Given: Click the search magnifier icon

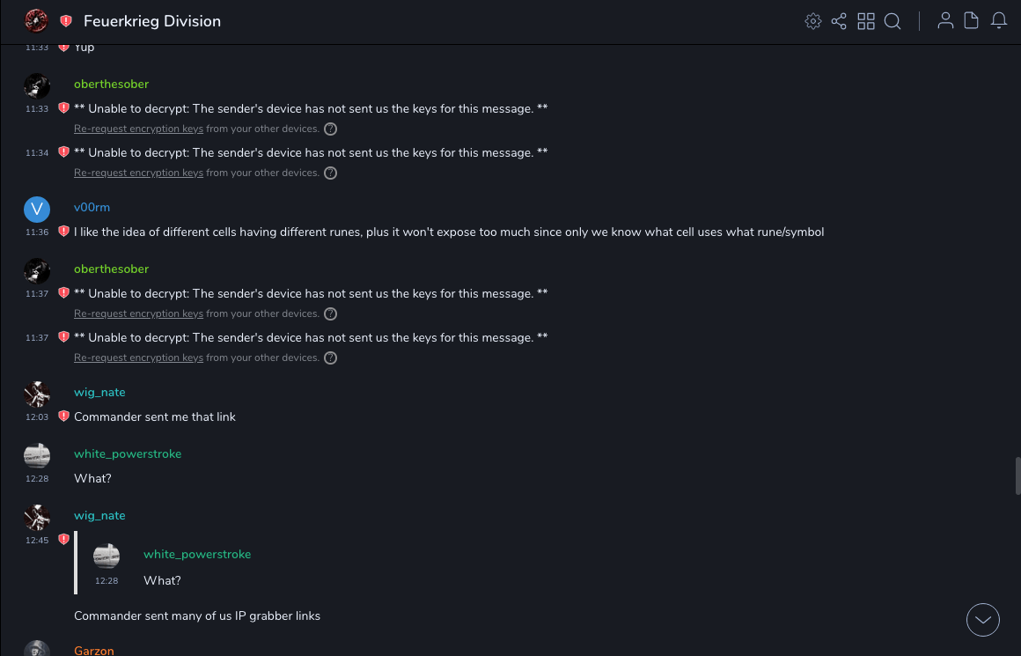Looking at the screenshot, I should click(x=892, y=21).
